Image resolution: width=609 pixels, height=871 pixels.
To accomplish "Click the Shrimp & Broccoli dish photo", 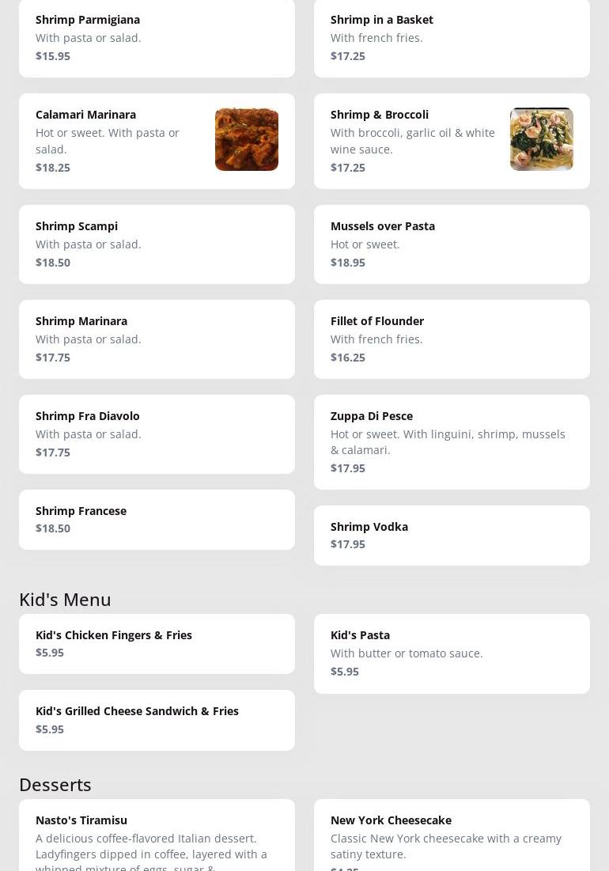I will [542, 139].
